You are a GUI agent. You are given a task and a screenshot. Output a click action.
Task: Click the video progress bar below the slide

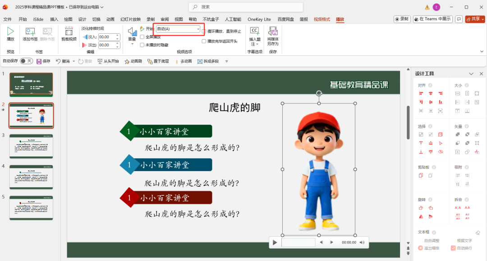click(299, 242)
